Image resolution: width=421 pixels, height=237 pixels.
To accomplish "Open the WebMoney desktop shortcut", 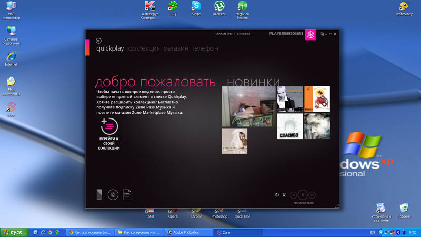I will [404, 8].
